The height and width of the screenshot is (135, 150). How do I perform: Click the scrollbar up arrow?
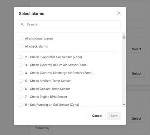pos(124,34)
